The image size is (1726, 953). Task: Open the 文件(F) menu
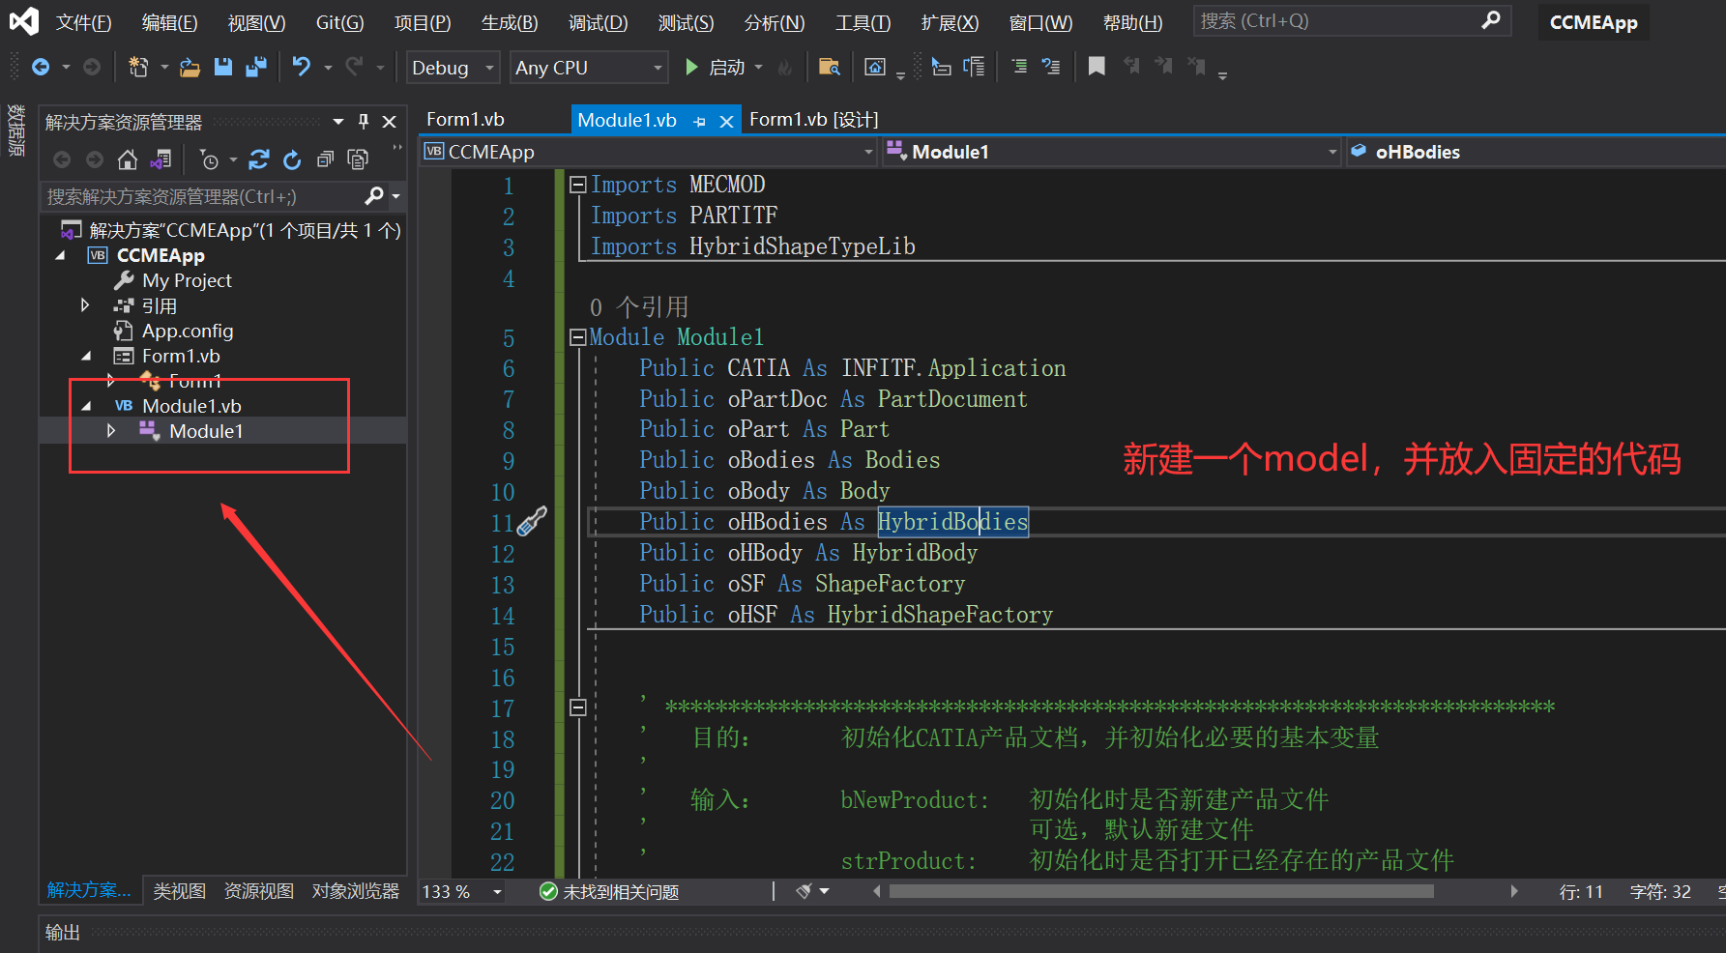pyautogui.click(x=83, y=22)
